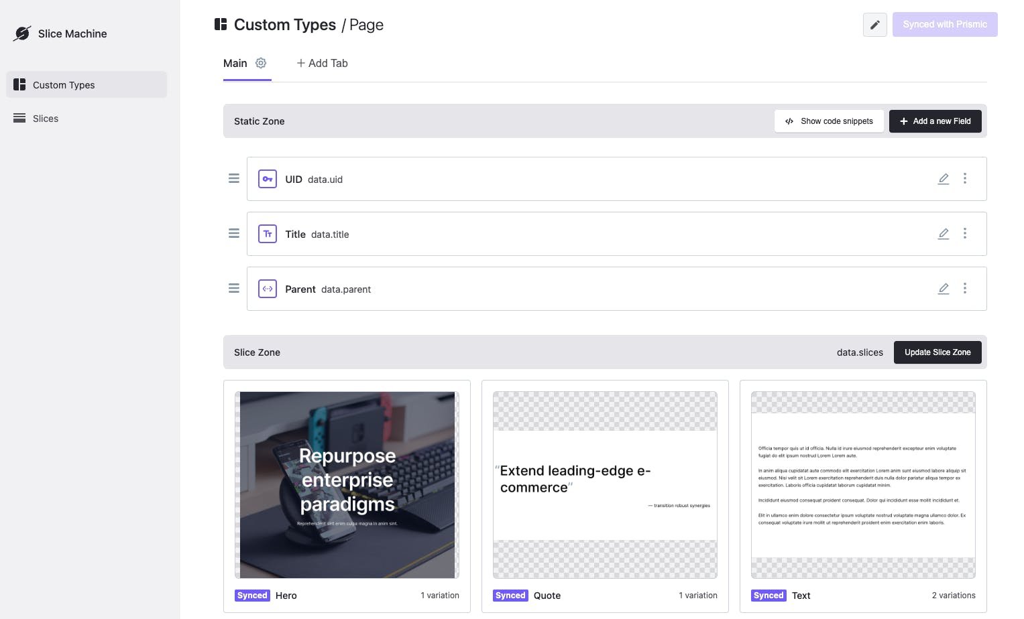Click the Slice Machine logo icon
This screenshot has width=1024, height=619.
(22, 33)
